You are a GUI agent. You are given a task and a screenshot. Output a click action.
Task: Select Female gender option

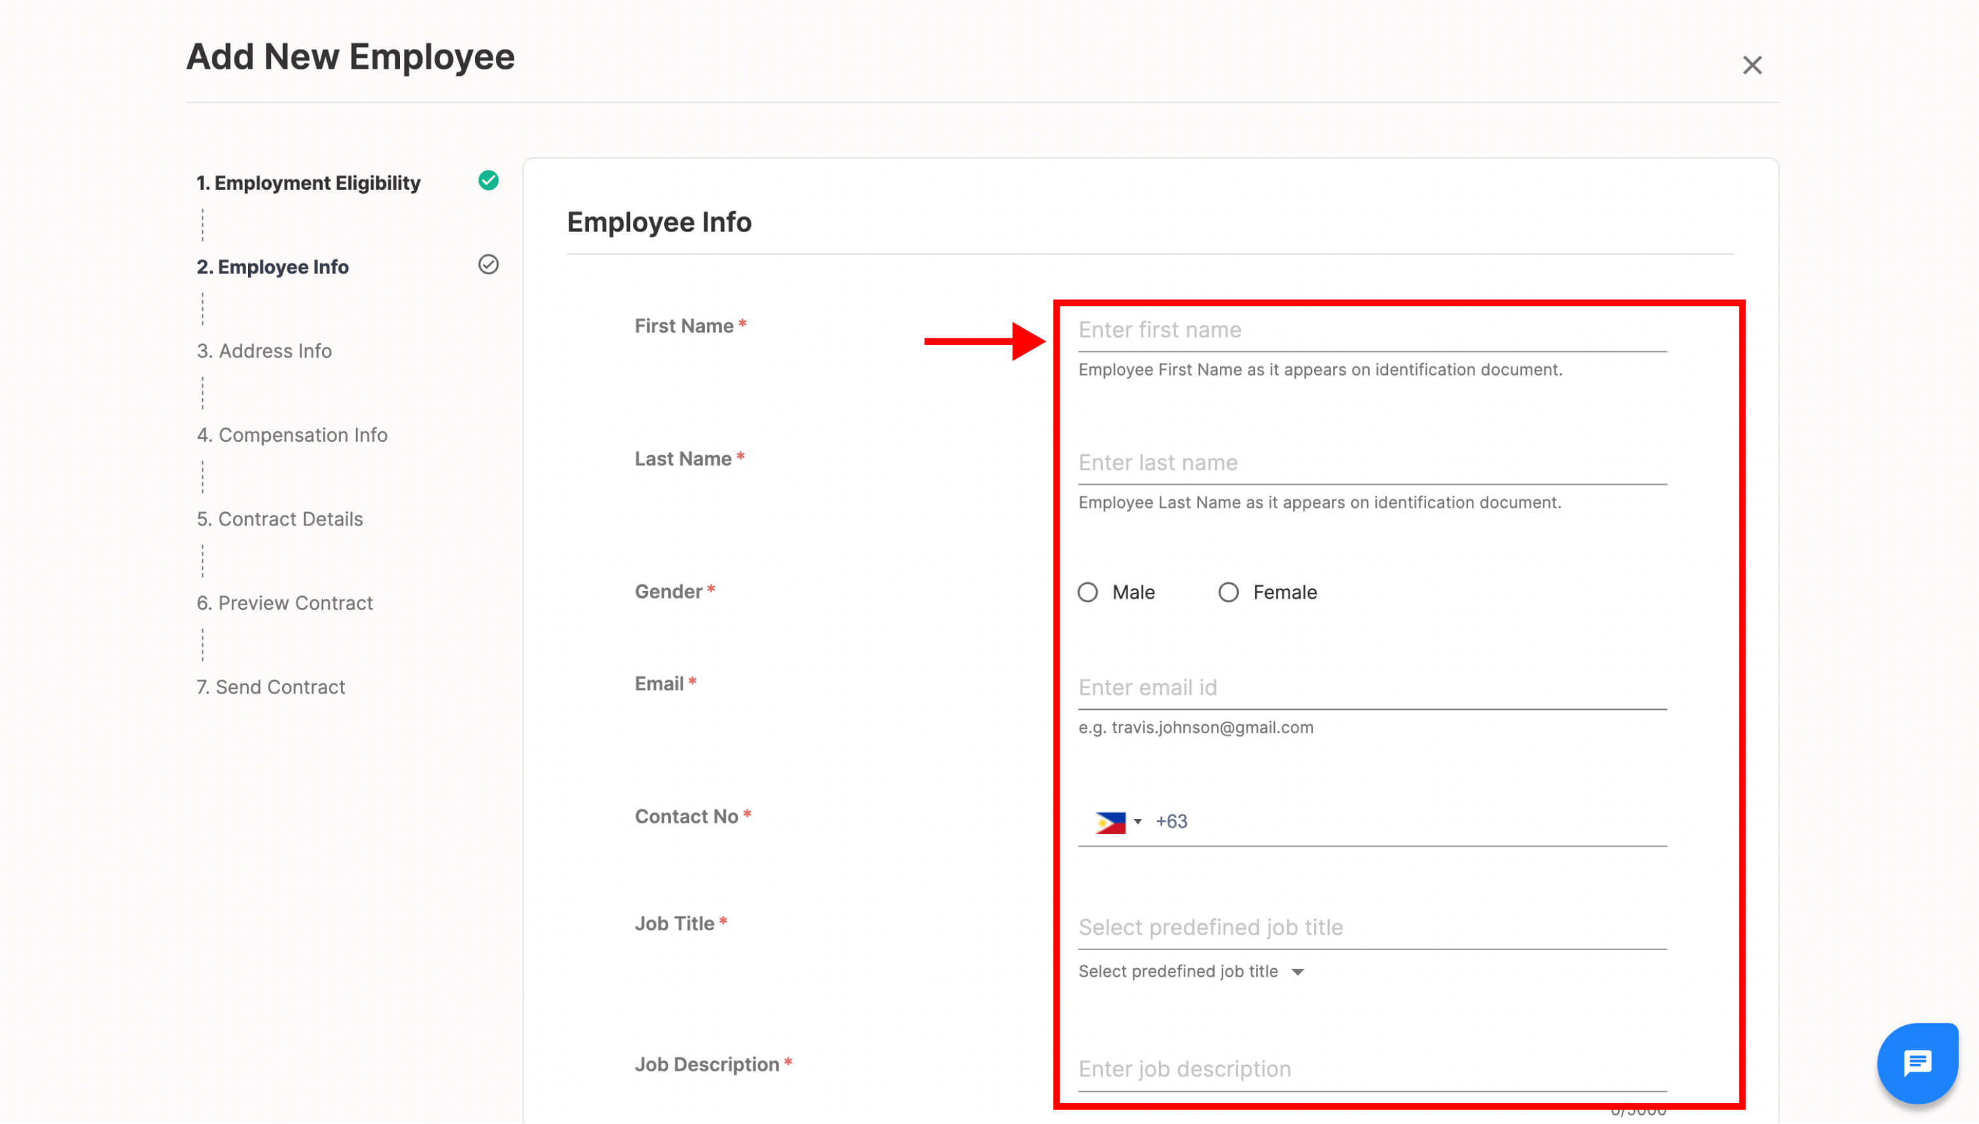(x=1228, y=592)
